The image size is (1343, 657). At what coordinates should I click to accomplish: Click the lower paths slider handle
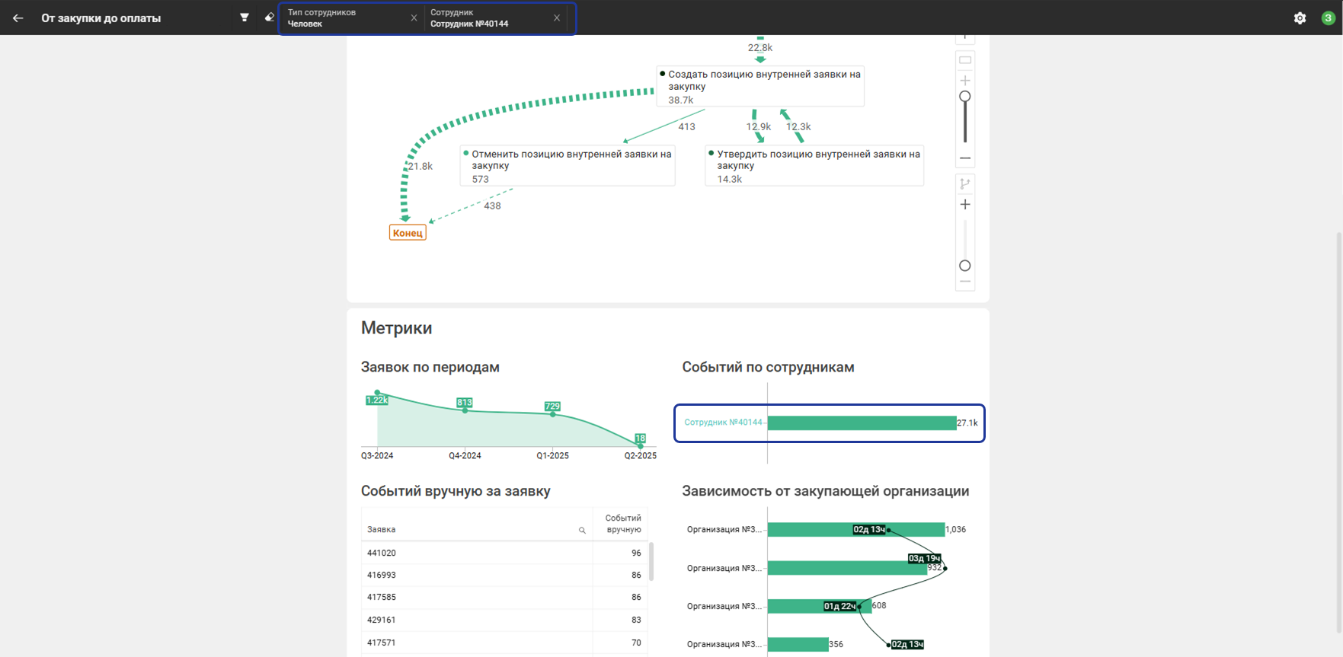click(965, 266)
